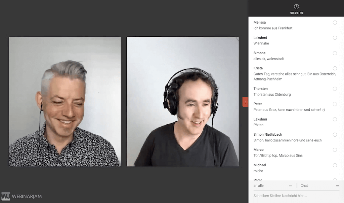Click Krista's name in the chat list
Image resolution: width=344 pixels, height=203 pixels.
[258, 68]
